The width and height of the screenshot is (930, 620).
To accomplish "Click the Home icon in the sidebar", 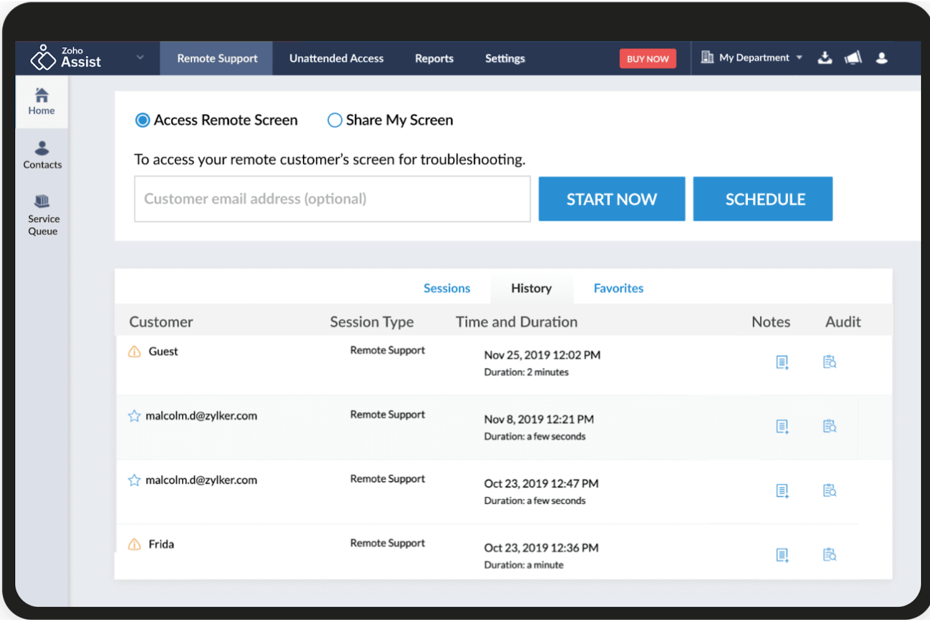I will (41, 101).
